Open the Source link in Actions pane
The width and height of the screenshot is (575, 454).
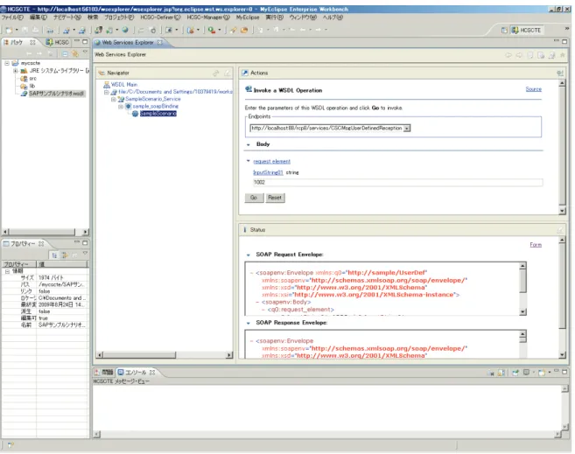(x=533, y=89)
